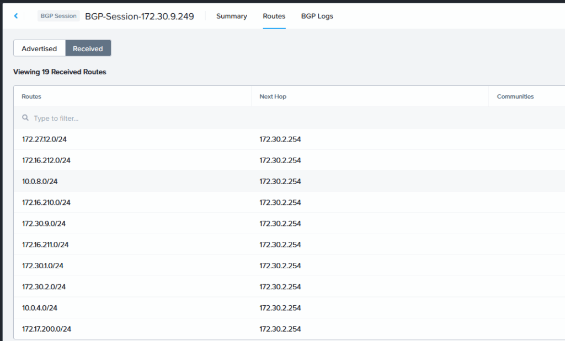Image resolution: width=565 pixels, height=341 pixels.
Task: Select route 172.16.210.0/24 row
Action: [x=46, y=202]
